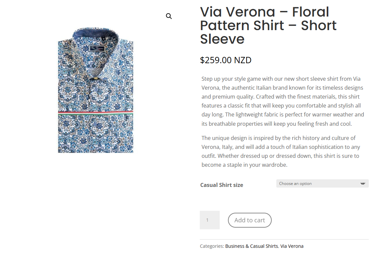Viewport: 388px width, 266px height.
Task: Click the shirt's top collar button
Action: pyautogui.click(x=96, y=78)
